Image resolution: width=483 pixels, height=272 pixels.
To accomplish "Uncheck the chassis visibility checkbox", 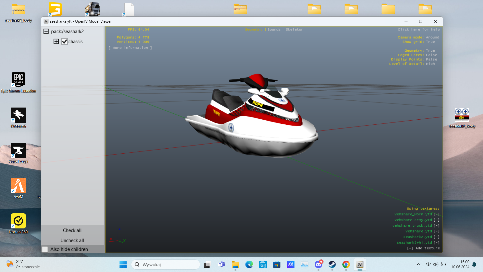I will pos(64,42).
